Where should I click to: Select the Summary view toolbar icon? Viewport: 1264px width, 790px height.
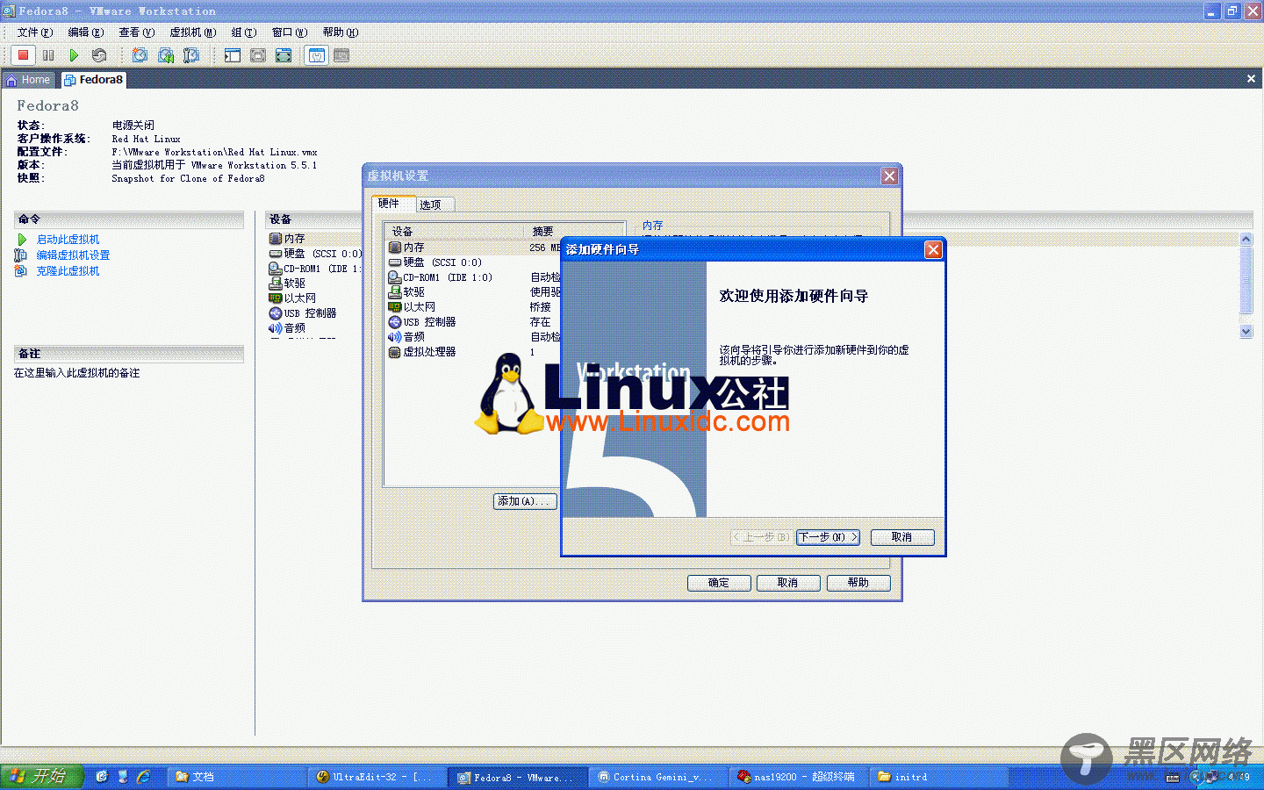click(317, 55)
